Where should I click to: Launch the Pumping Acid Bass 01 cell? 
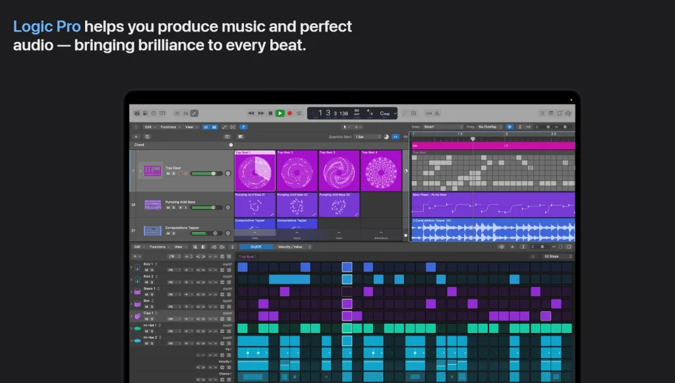point(255,205)
